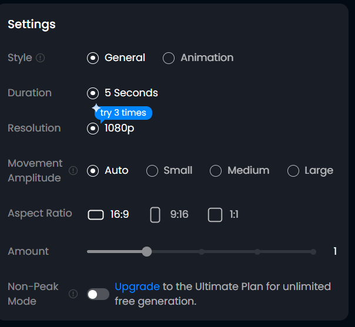Enable the Non-Peak Mode toggle switch
Viewport: 355px width, 327px height.
pos(98,294)
